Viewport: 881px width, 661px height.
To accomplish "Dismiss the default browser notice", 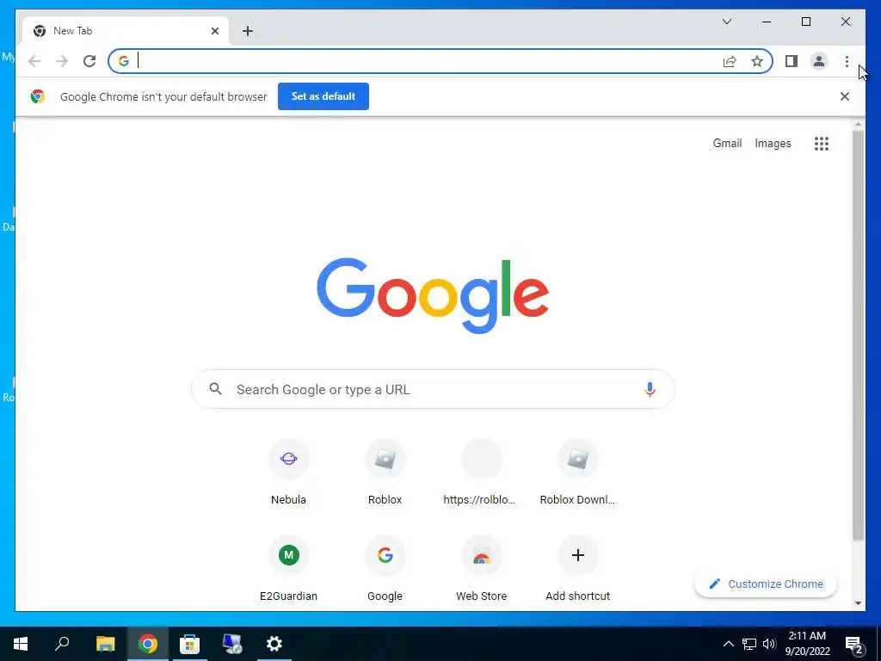I will (845, 96).
